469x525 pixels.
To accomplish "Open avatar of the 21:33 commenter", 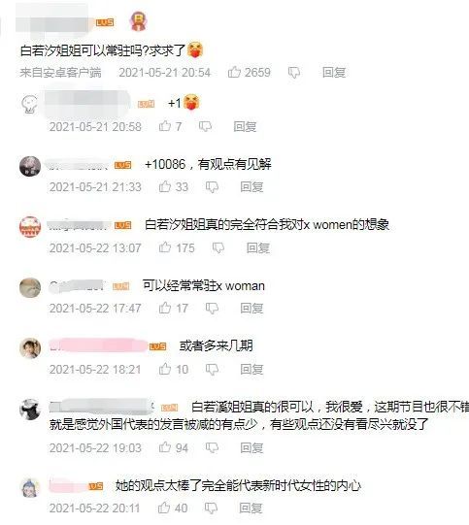I will pos(30,166).
